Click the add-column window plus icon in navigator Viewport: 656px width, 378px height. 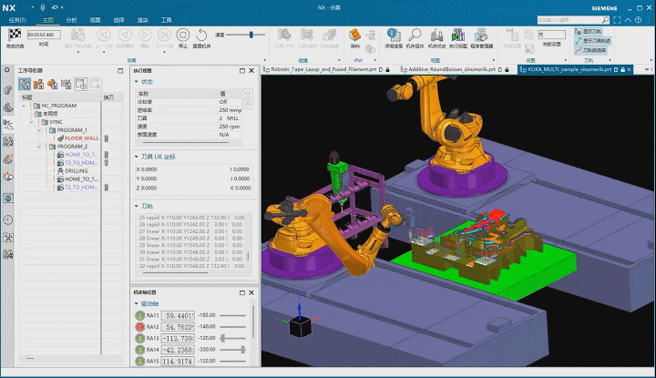point(80,84)
